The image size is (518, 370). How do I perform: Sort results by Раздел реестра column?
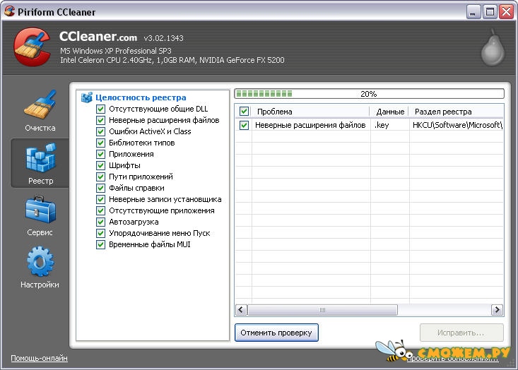click(457, 112)
